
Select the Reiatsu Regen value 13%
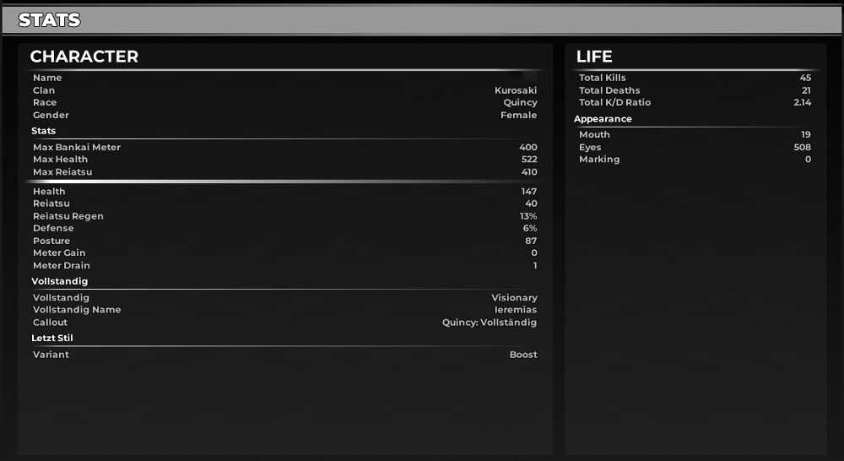tap(528, 216)
